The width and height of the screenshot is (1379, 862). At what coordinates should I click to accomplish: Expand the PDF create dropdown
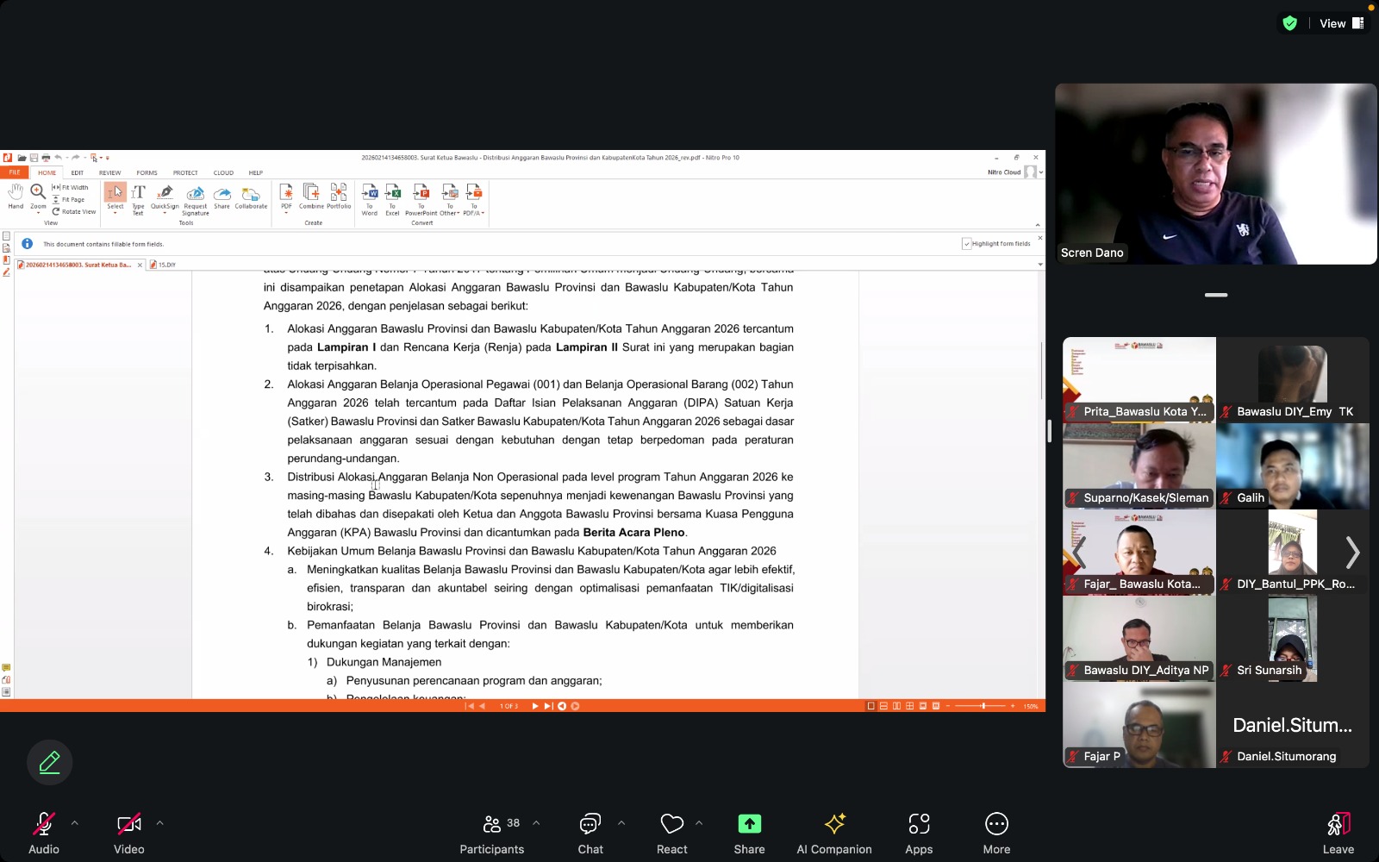pos(286,212)
